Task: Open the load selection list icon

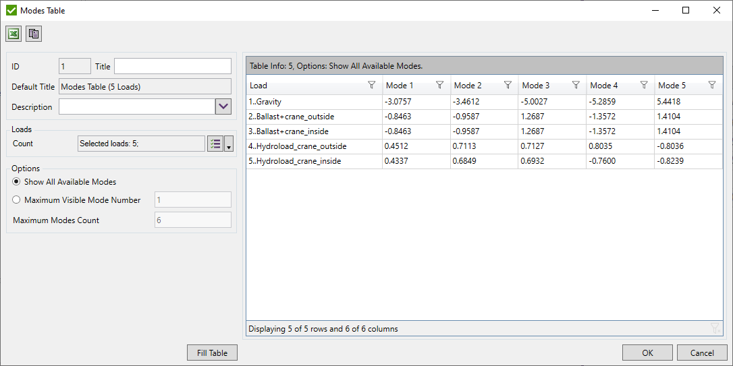Action: [215, 144]
